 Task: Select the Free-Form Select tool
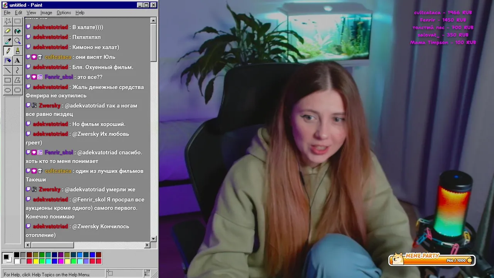pos(8,21)
